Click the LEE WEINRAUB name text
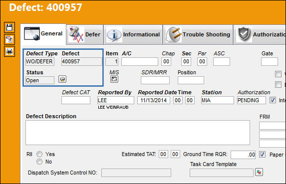 point(113,107)
